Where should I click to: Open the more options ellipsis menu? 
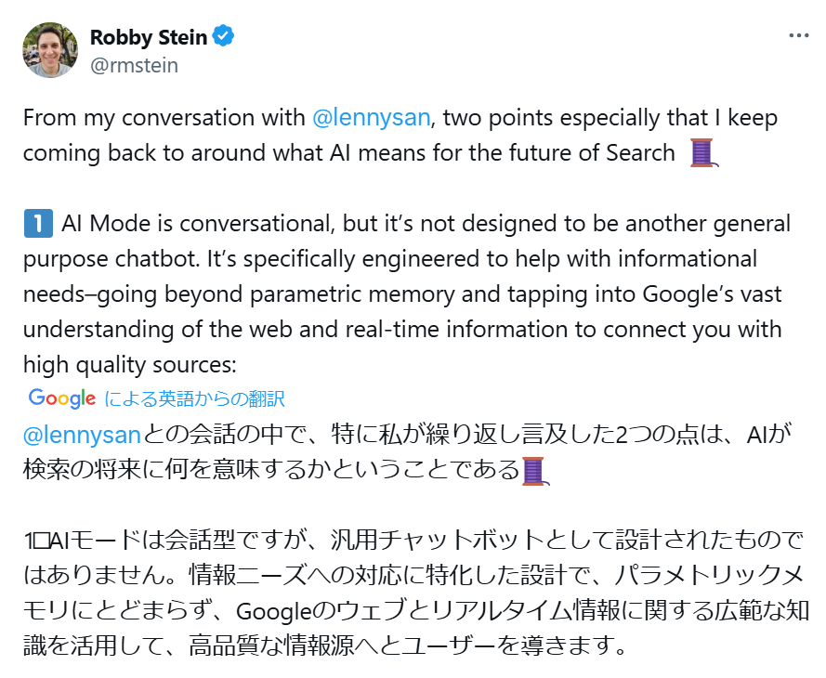798,36
